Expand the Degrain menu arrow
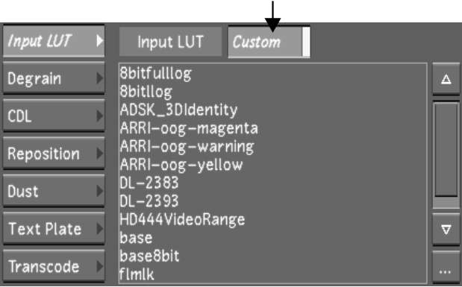This screenshot has width=462, height=287. (x=100, y=78)
